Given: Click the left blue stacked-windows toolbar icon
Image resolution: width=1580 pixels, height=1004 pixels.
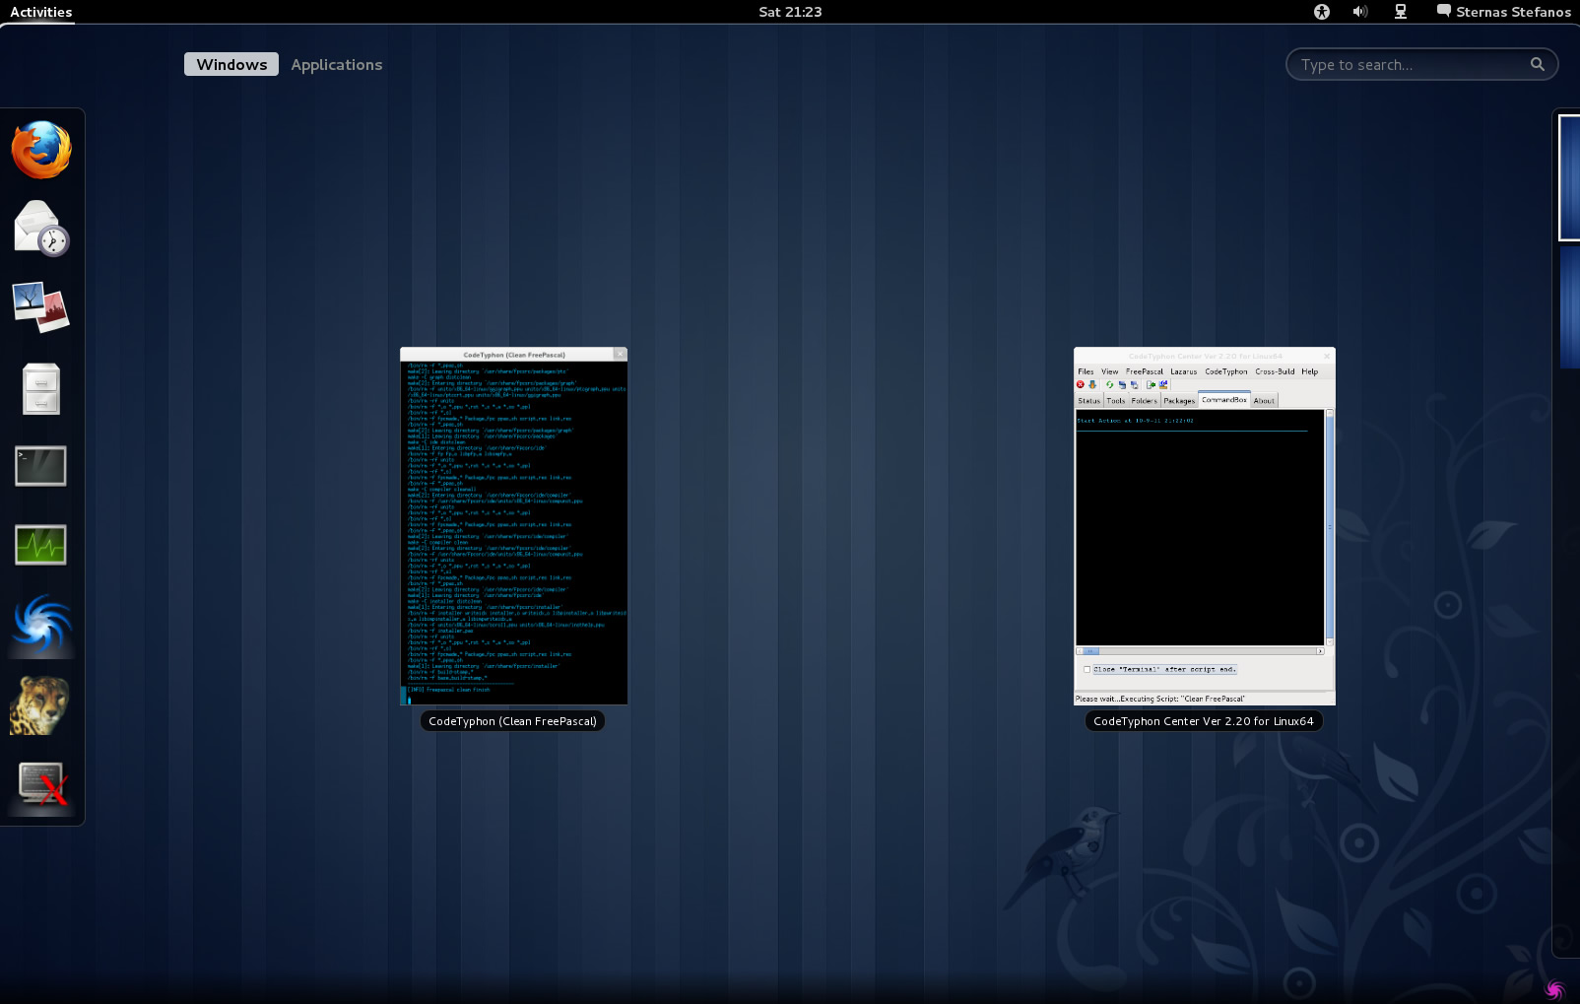Looking at the screenshot, I should click(x=1122, y=385).
